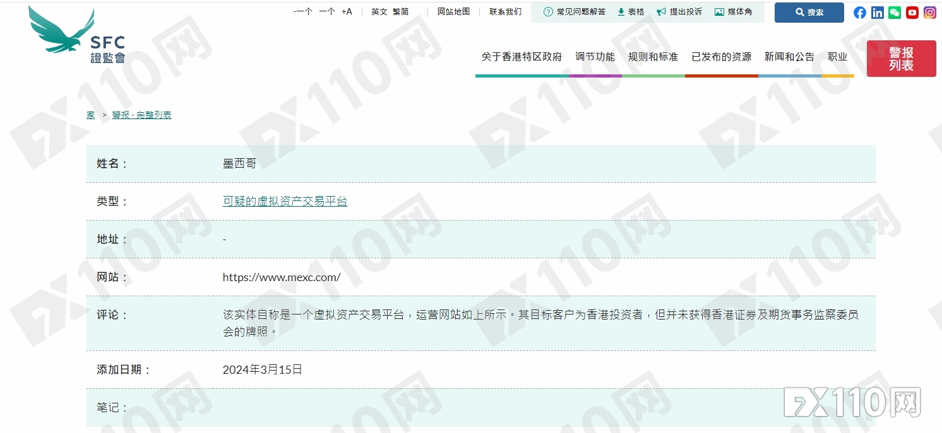Open the SFC Facebook page icon
The width and height of the screenshot is (942, 433).
tap(860, 13)
